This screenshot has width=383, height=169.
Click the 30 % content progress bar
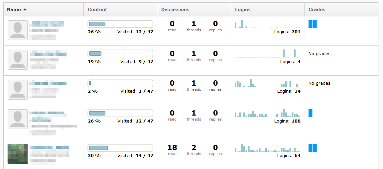click(x=120, y=148)
